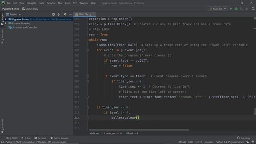
Task: Open the Event Log
Action: click(244, 138)
